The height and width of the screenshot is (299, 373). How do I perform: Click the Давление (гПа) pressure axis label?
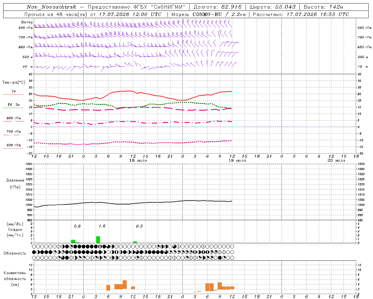click(15, 184)
